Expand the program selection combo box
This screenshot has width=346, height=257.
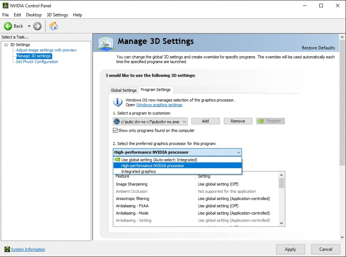(184, 121)
